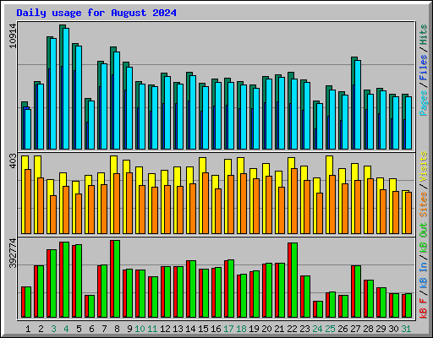Select the kB Out legend label

pyautogui.click(x=424, y=237)
